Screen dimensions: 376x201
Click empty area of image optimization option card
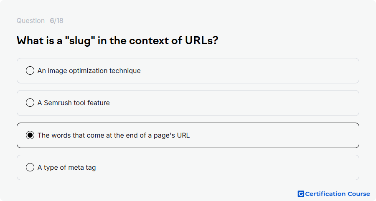coord(249,71)
